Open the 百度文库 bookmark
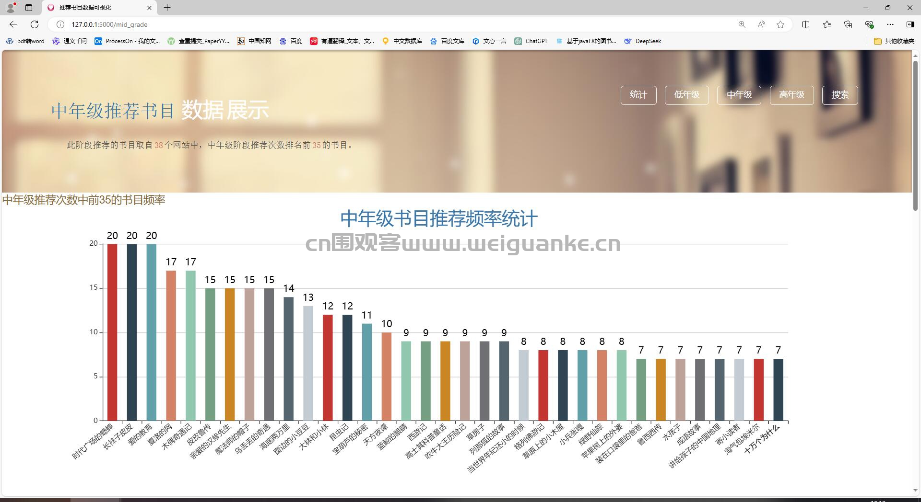The height and width of the screenshot is (502, 921). pyautogui.click(x=447, y=41)
